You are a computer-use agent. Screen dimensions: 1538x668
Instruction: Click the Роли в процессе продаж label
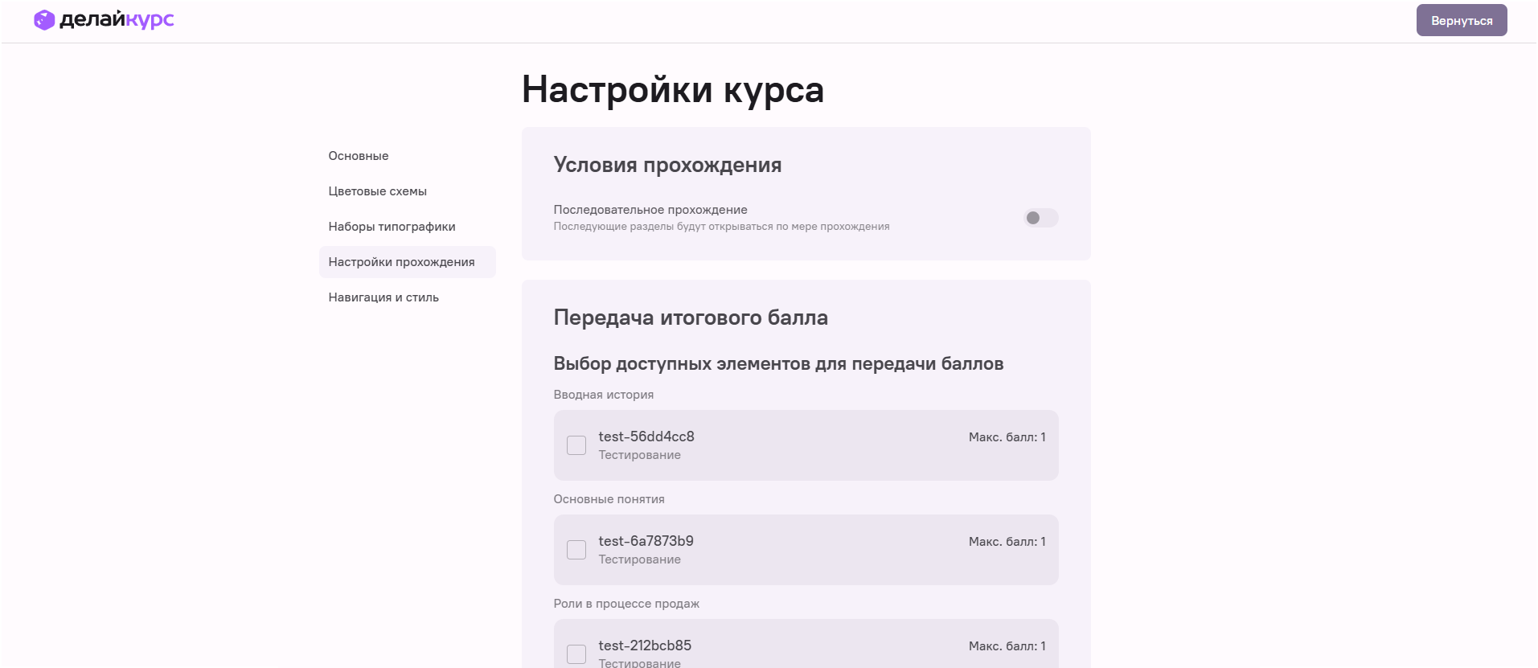click(626, 604)
